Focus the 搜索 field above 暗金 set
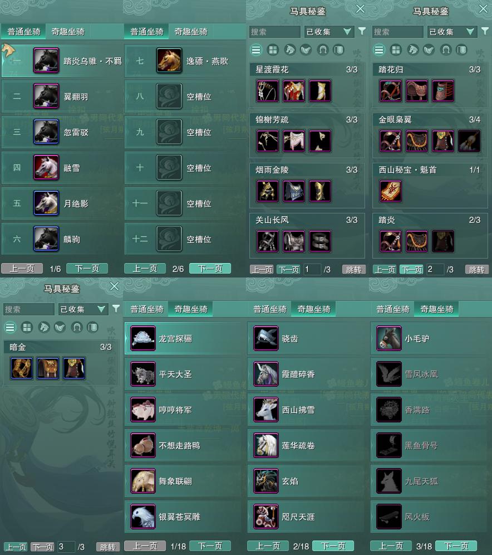Image resolution: width=492 pixels, height=555 pixels. click(x=28, y=309)
